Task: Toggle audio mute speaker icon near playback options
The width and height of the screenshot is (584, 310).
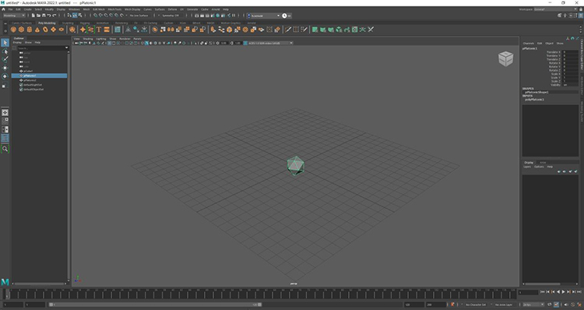Action: [x=566, y=305]
